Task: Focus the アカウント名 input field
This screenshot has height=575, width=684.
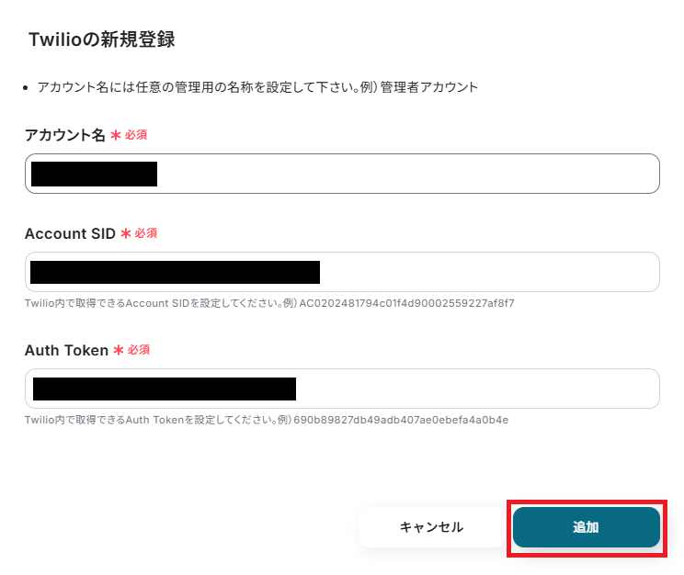Action: [342, 174]
